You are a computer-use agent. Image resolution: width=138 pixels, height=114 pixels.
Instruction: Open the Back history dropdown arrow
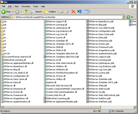coord(13,12)
